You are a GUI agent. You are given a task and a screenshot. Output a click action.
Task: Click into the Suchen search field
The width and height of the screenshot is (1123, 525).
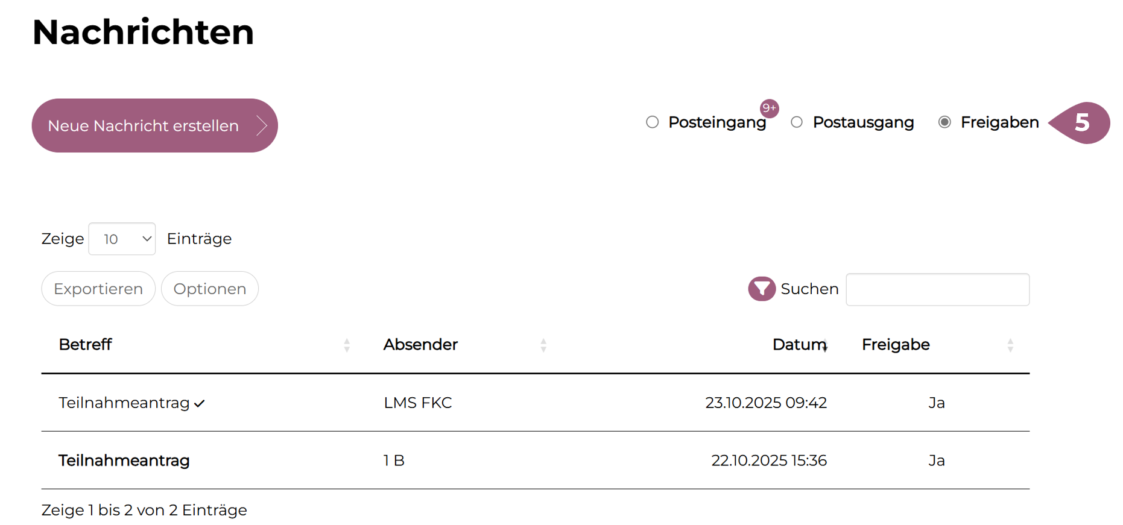pos(937,289)
